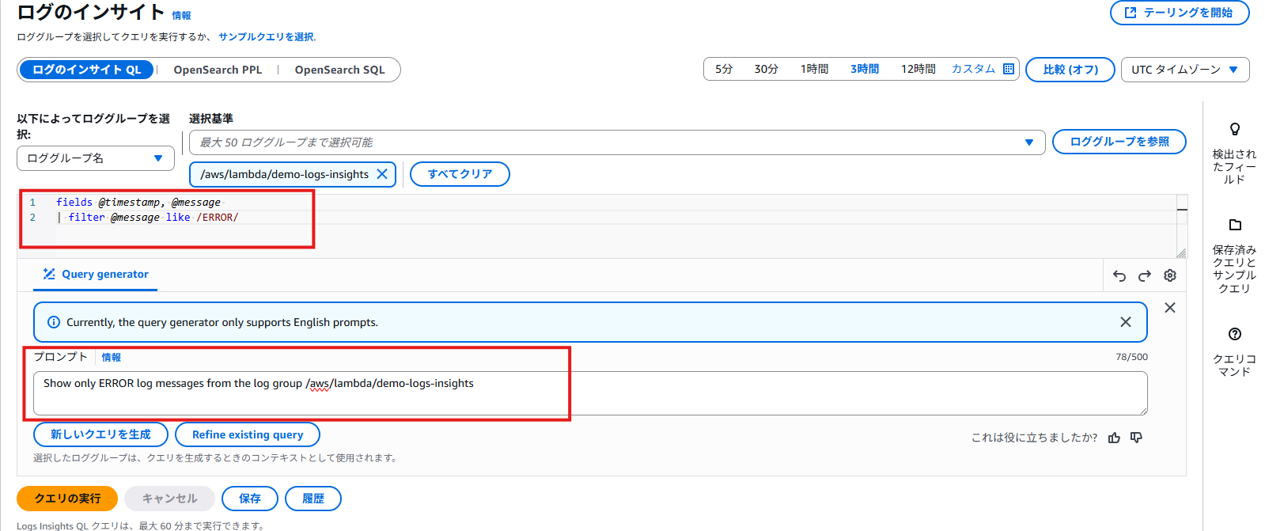Screen dimensions: 1265x531
Task: Click thumbs up feedback icon
Action: click(x=1114, y=438)
